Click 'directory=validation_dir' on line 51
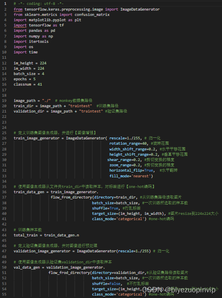The image size is (222, 298). click(118, 273)
